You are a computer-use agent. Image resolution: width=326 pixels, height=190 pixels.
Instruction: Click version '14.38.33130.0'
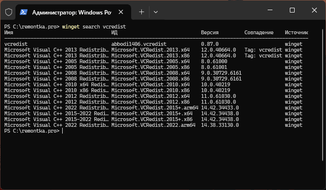click(x=220, y=125)
